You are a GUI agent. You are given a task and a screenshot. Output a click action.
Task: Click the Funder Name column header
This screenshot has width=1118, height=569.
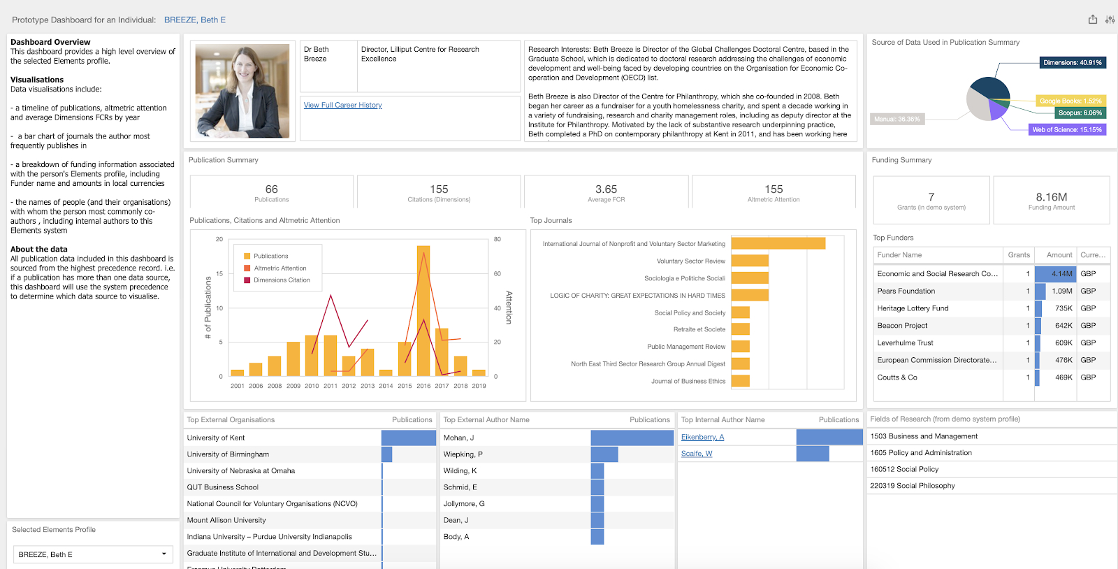pos(899,255)
